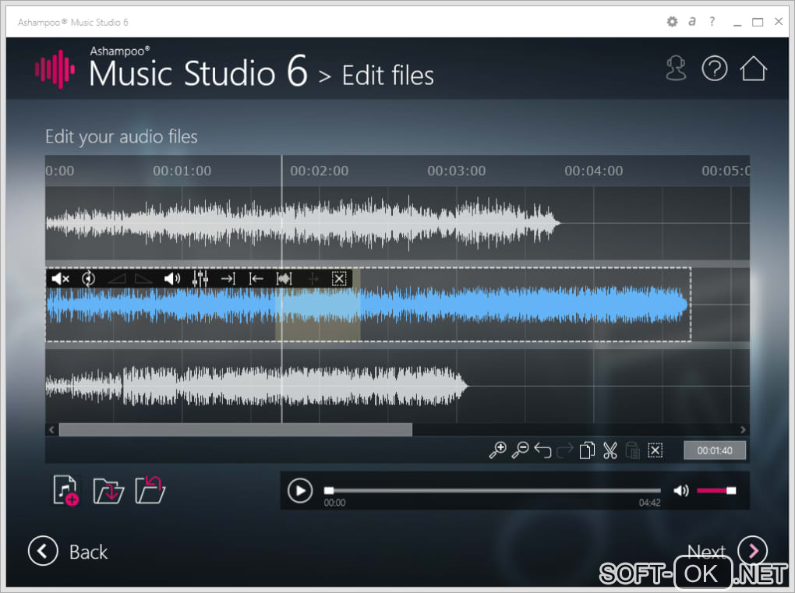This screenshot has height=593, width=795.
Task: Click the scrollbar right arrow
Action: [x=743, y=430]
